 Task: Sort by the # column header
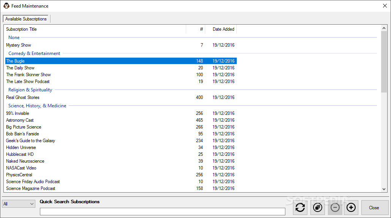[x=195, y=29]
